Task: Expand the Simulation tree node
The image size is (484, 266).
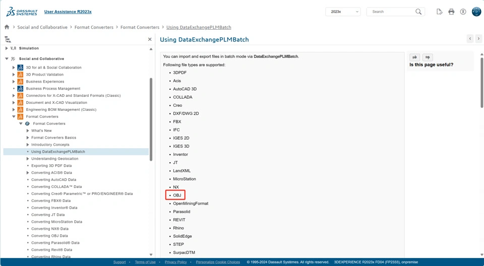Action: point(7,48)
